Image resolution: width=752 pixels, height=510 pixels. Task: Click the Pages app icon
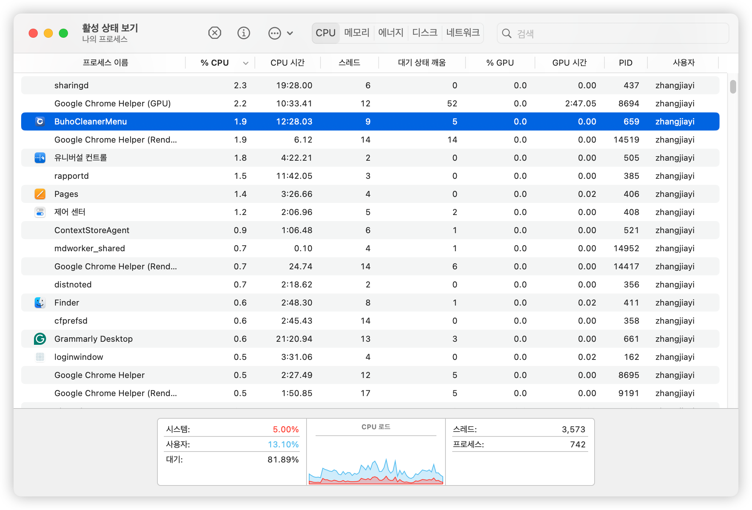40,194
